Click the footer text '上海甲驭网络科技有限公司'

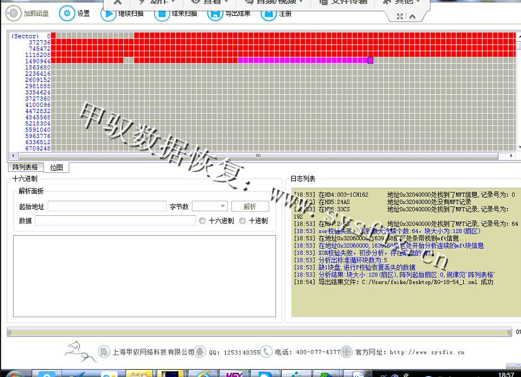point(153,352)
